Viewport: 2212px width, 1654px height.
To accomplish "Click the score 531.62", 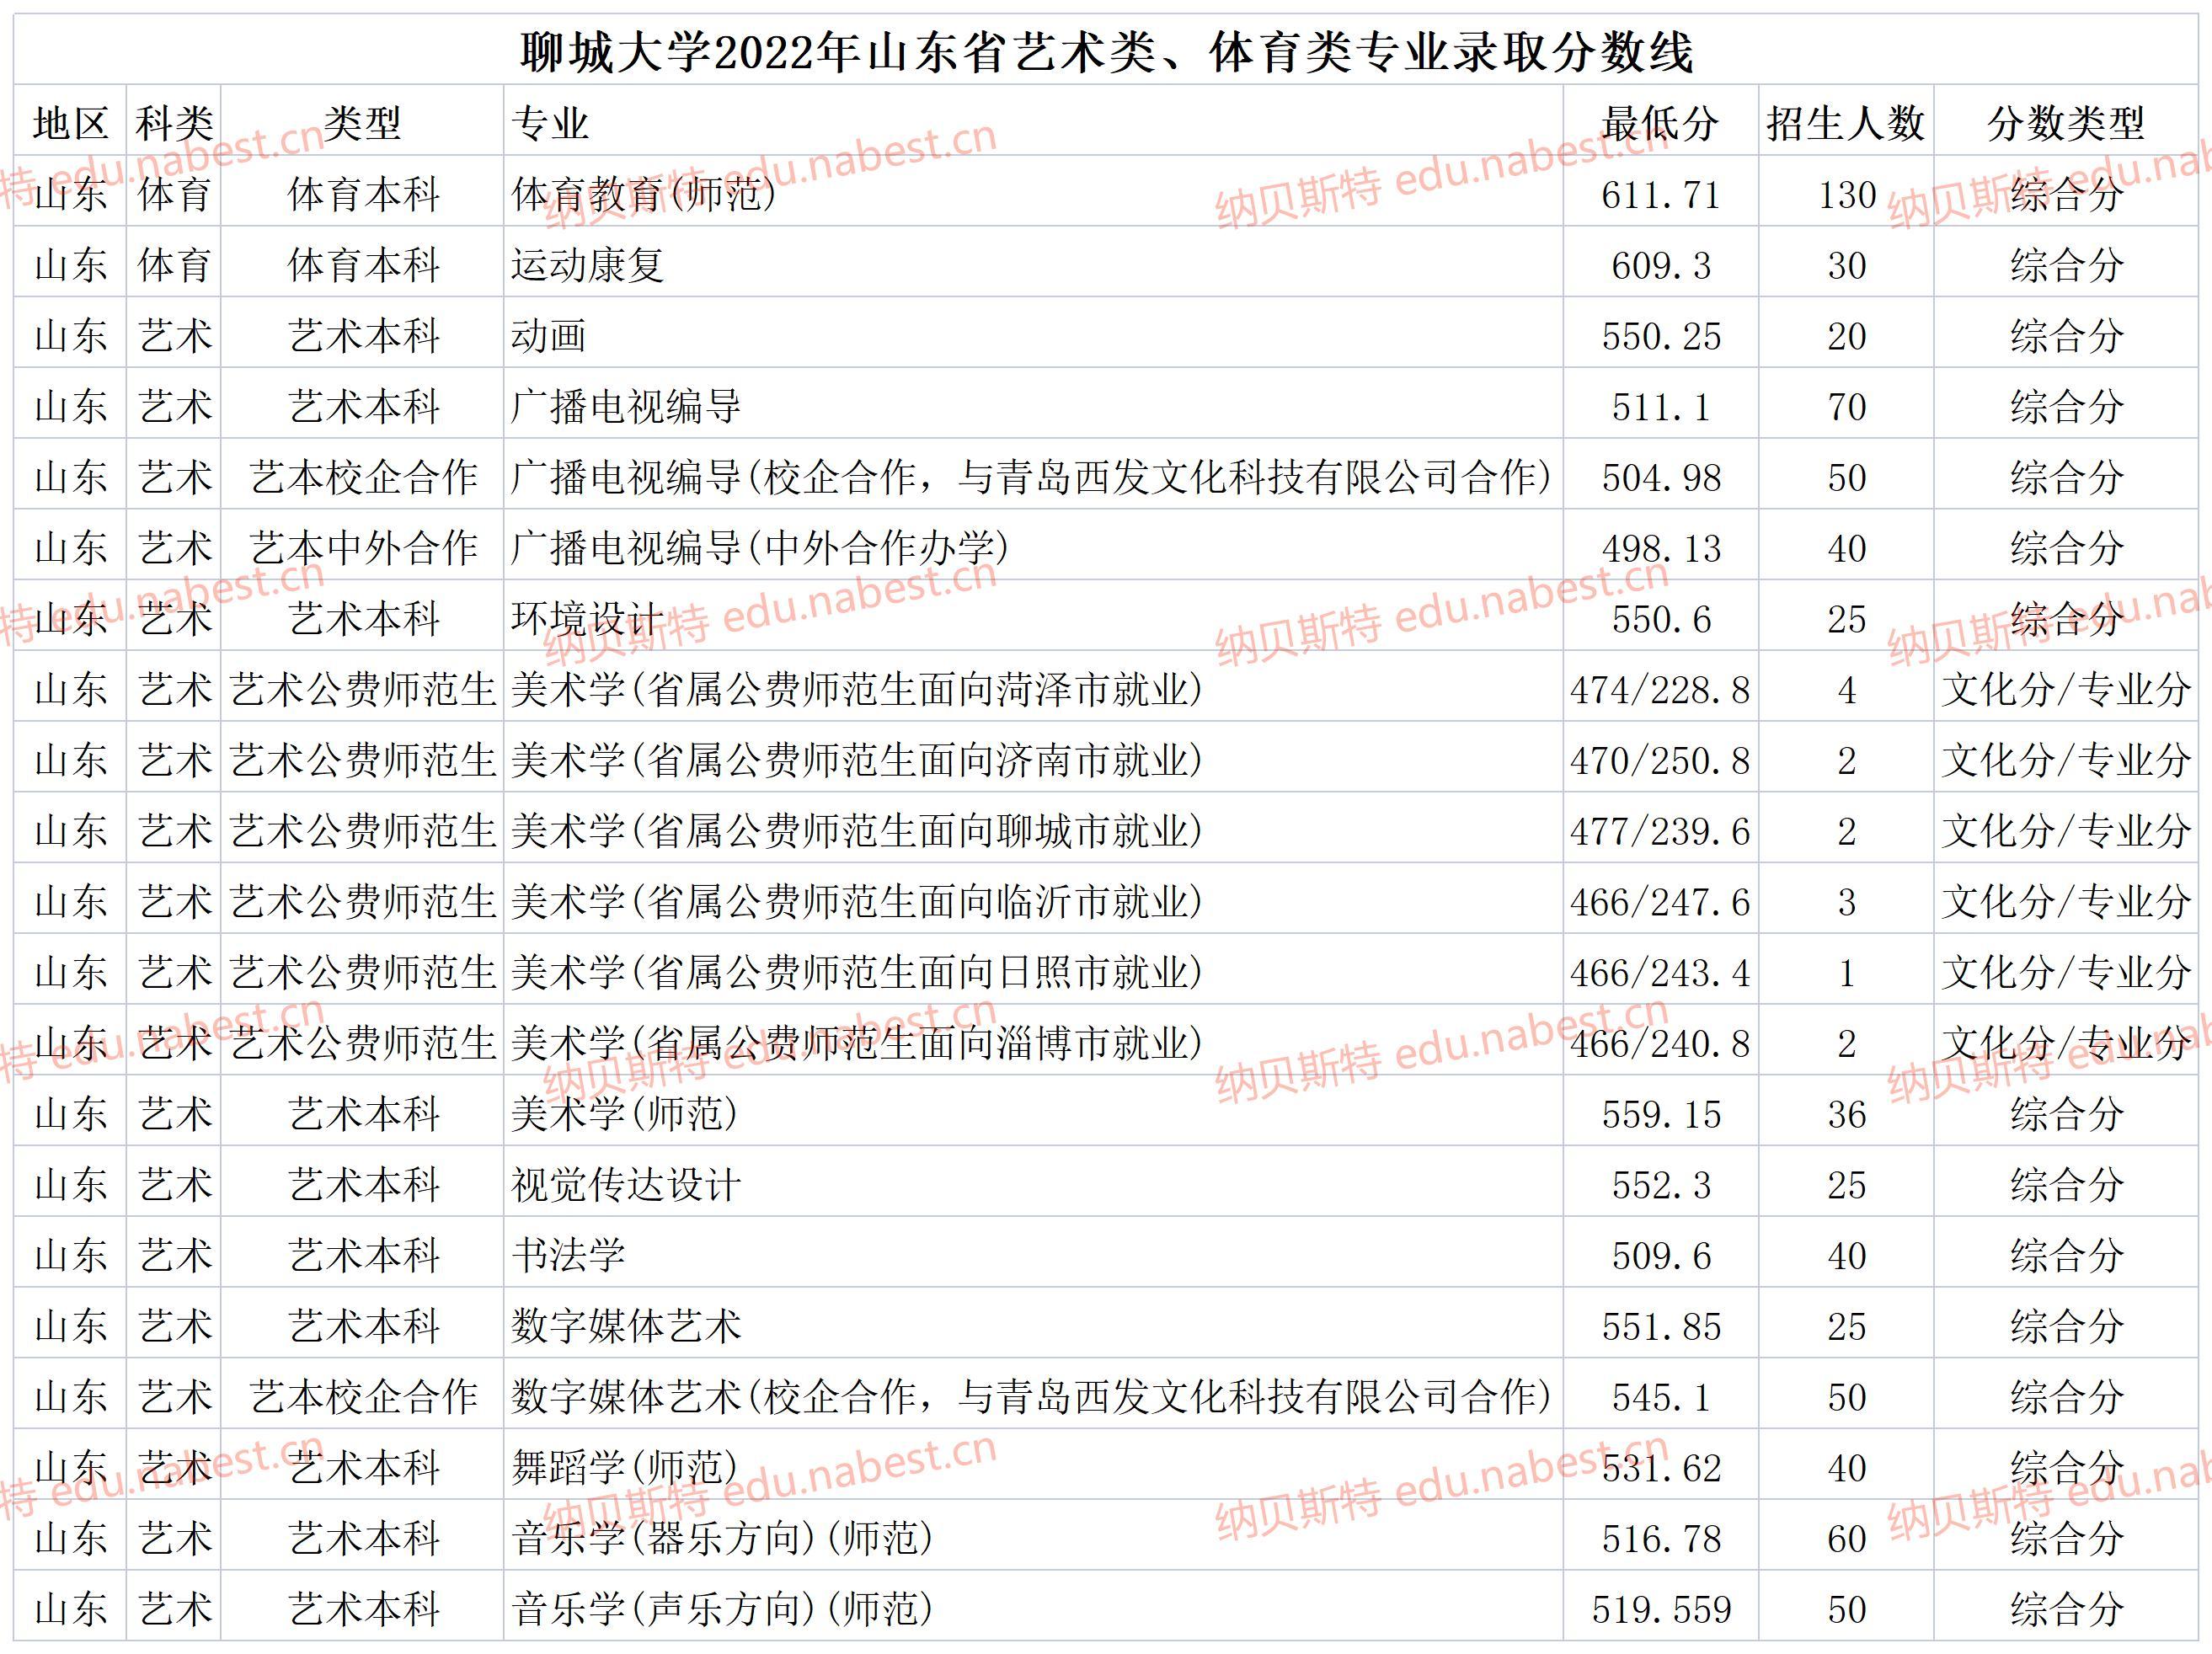I will point(1661,1469).
